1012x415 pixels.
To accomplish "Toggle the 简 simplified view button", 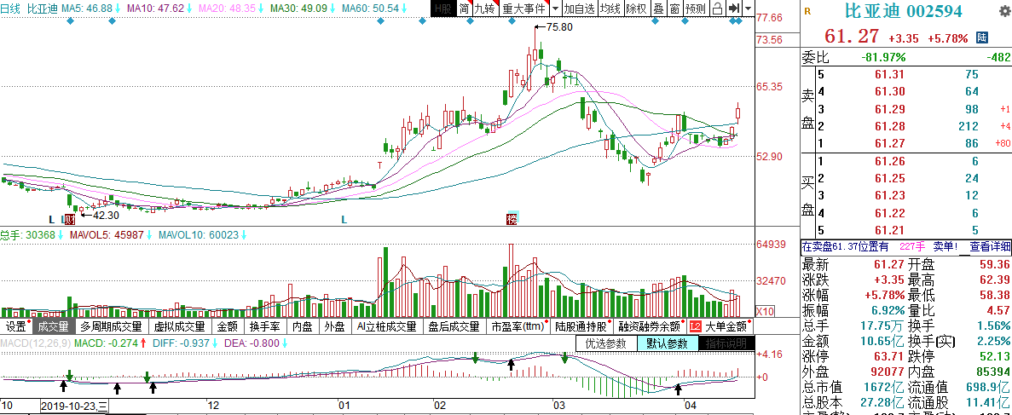I will point(464,9).
